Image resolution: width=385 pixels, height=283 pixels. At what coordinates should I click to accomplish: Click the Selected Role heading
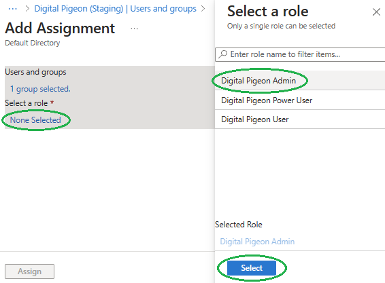pos(239,225)
